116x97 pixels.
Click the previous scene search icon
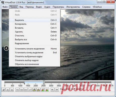(43, 90)
